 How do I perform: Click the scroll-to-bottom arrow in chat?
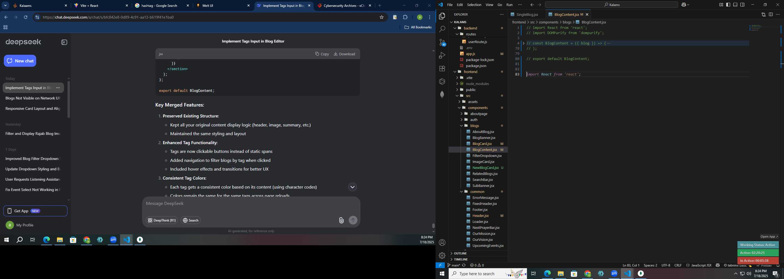click(353, 187)
